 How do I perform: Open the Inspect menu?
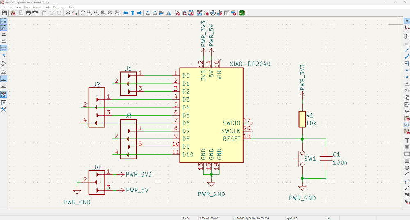[x=37, y=7]
